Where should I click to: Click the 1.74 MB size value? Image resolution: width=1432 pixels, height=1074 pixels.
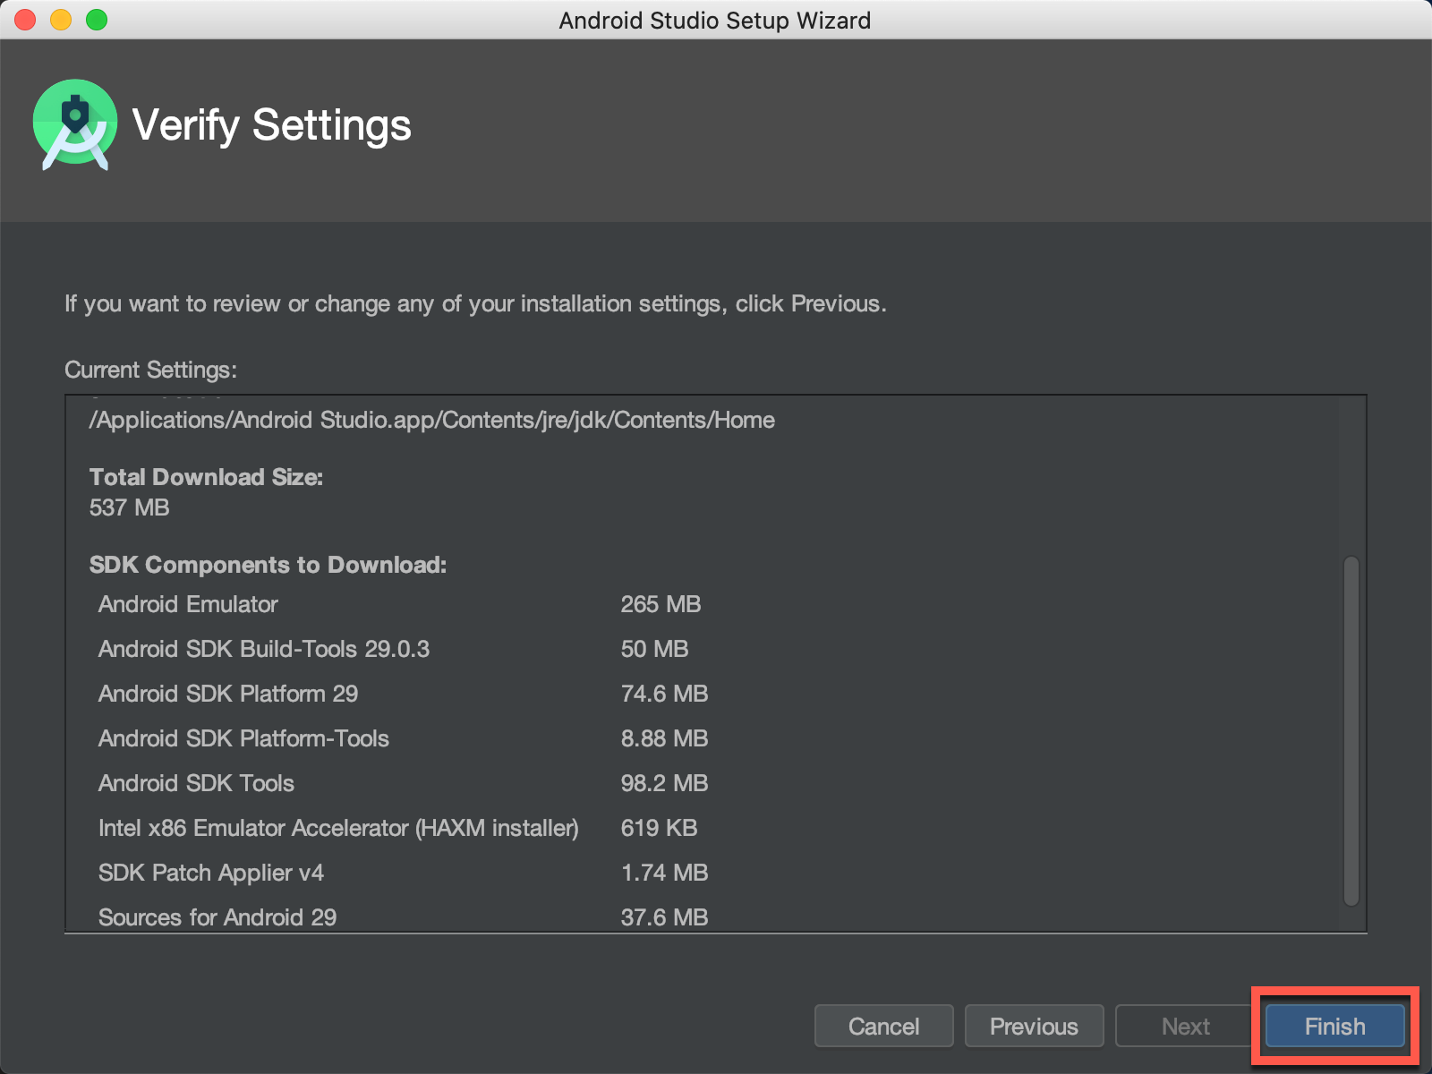click(x=664, y=873)
